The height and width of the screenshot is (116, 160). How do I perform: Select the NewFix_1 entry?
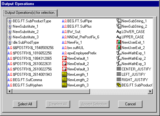[x=74, y=42]
